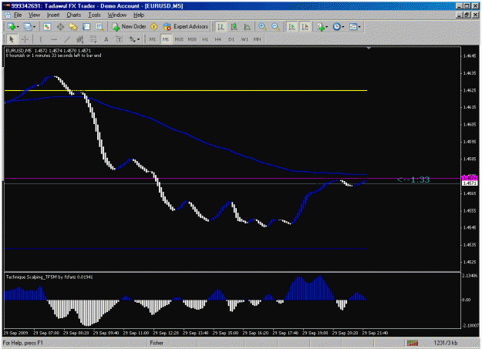This screenshot has width=482, height=349.
Task: Open the Strategy Tester magnifier icon
Action: [99, 27]
